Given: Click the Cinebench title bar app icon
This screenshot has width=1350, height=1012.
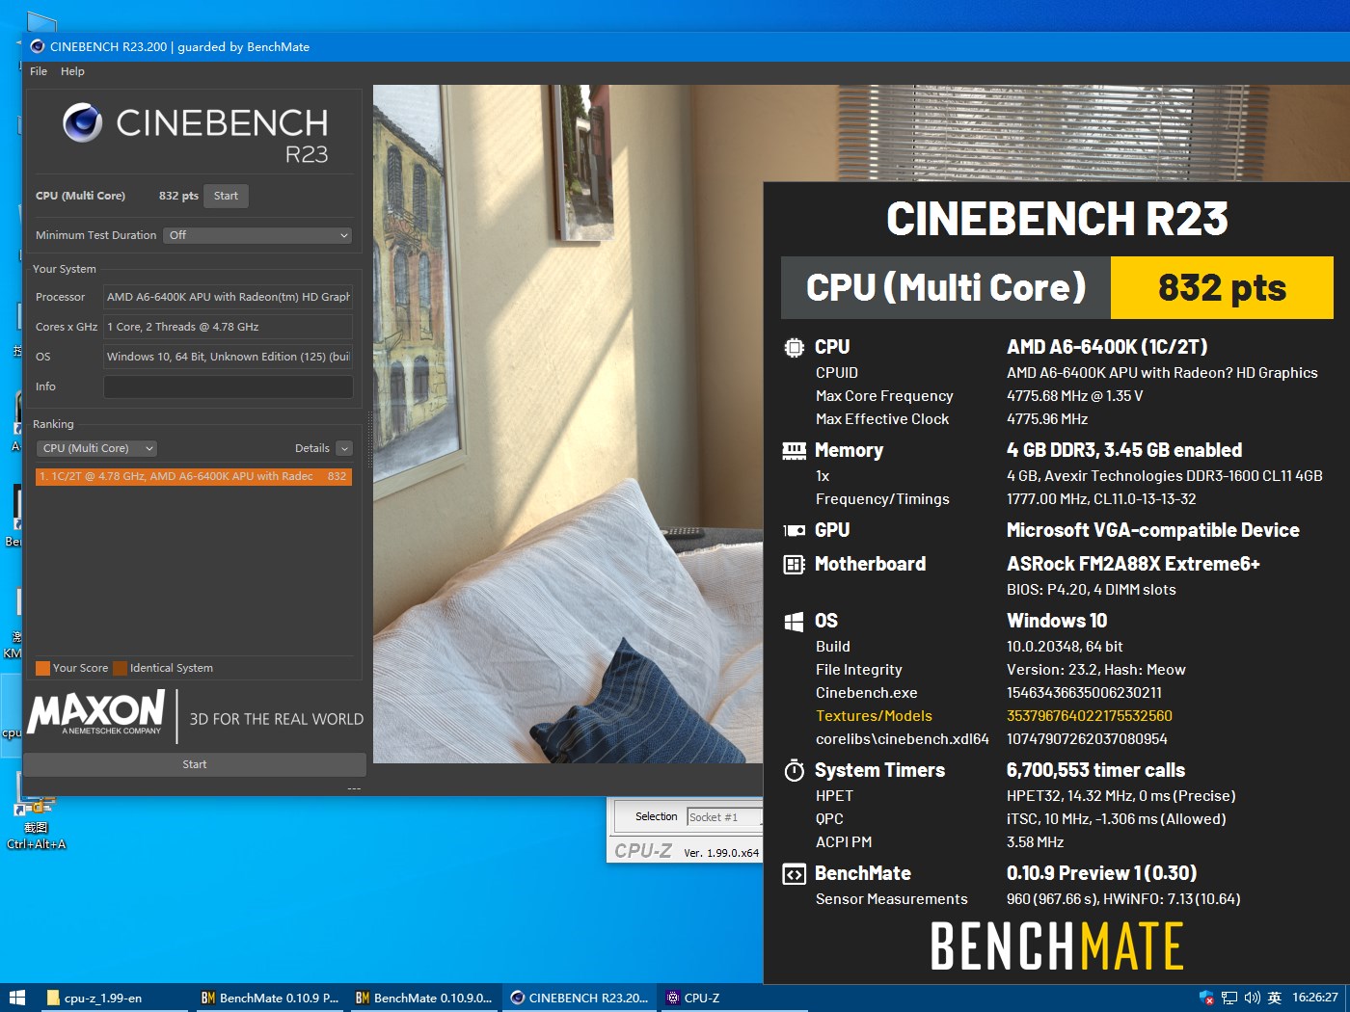Looking at the screenshot, I should (x=37, y=46).
